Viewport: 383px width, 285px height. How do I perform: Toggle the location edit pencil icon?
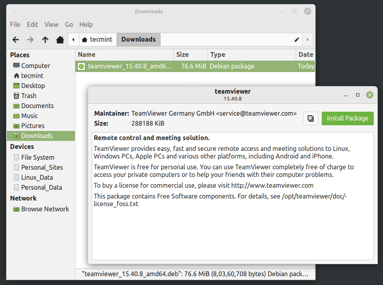297,40
